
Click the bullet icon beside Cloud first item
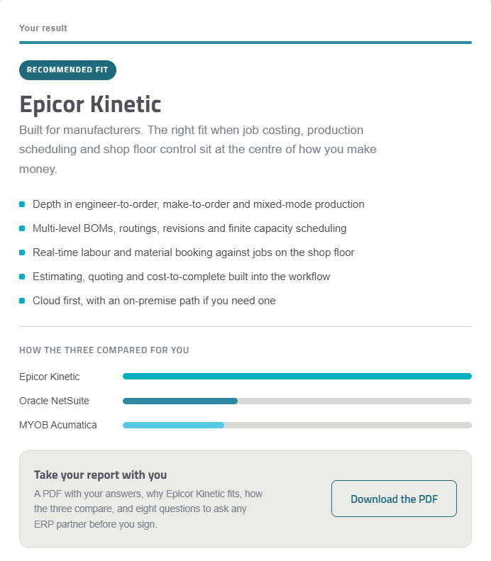pyautogui.click(x=22, y=301)
